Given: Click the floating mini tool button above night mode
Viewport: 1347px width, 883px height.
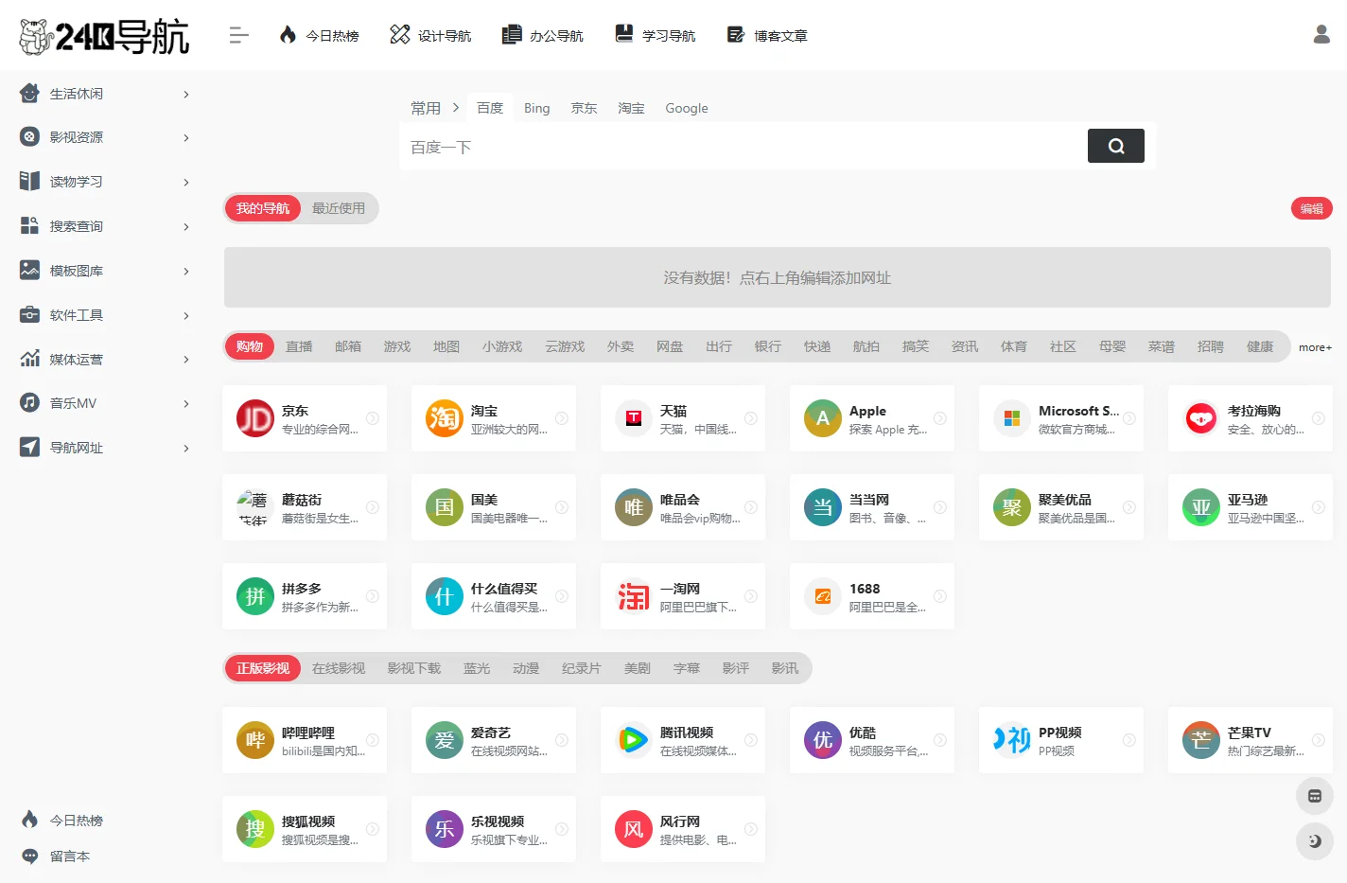Looking at the screenshot, I should [1314, 796].
